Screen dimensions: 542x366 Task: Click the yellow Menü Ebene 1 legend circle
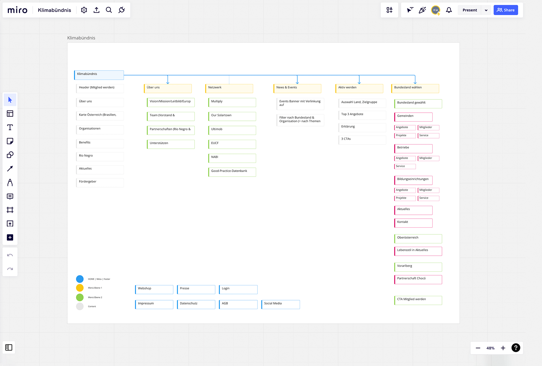80,288
